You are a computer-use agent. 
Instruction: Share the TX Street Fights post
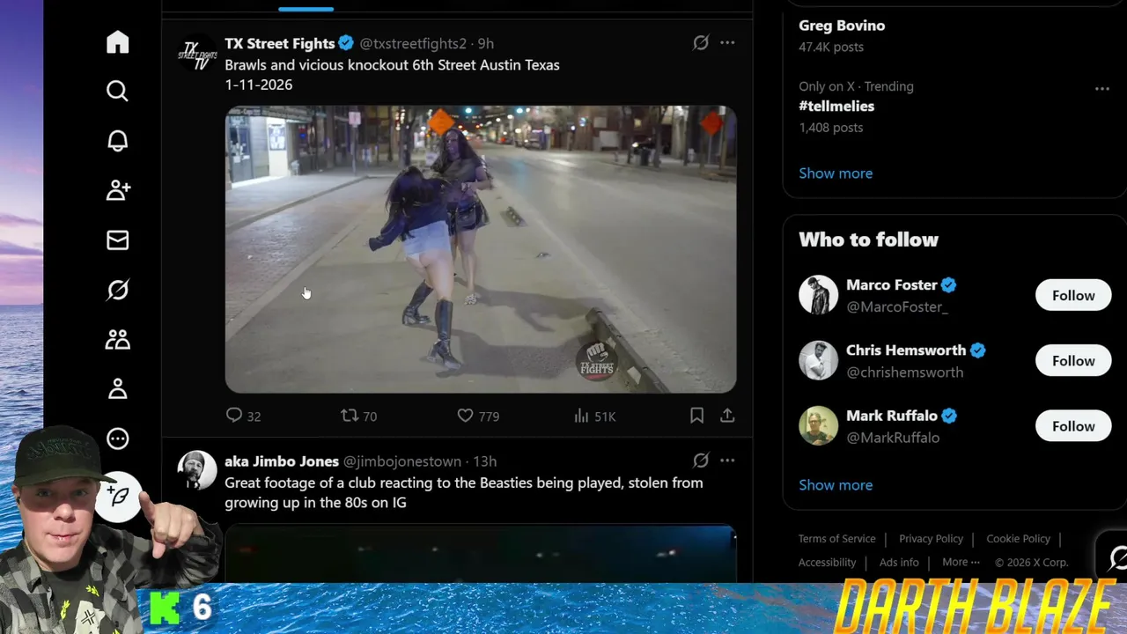click(727, 416)
